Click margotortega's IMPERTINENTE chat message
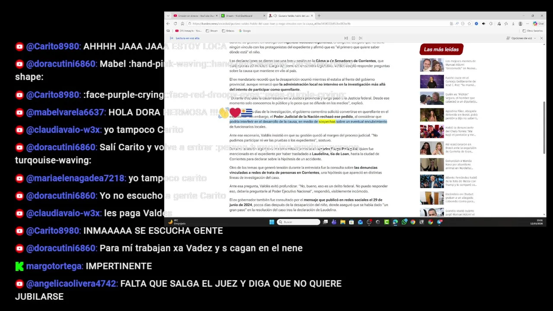Screen dimensions: 553x311 pyautogui.click(x=119, y=266)
